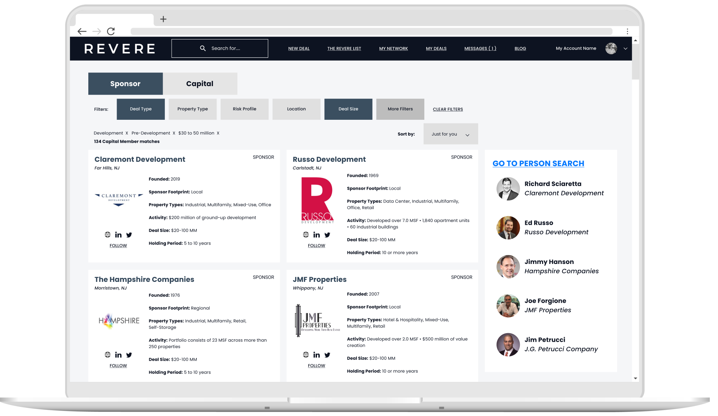Open Claremont Development card title
718x416 pixels.
pyautogui.click(x=140, y=159)
